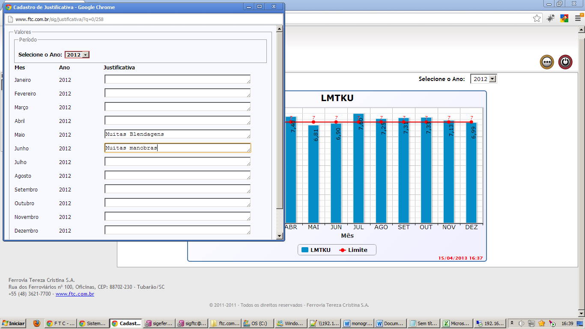The height and width of the screenshot is (329, 585).
Task: Click the Março justificativa text field
Action: 178,107
